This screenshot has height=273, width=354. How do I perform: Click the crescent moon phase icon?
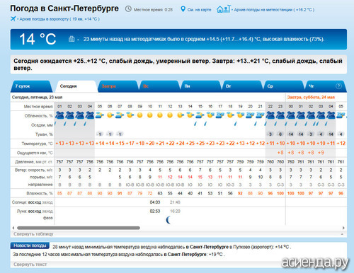pyautogui.click(x=168, y=220)
